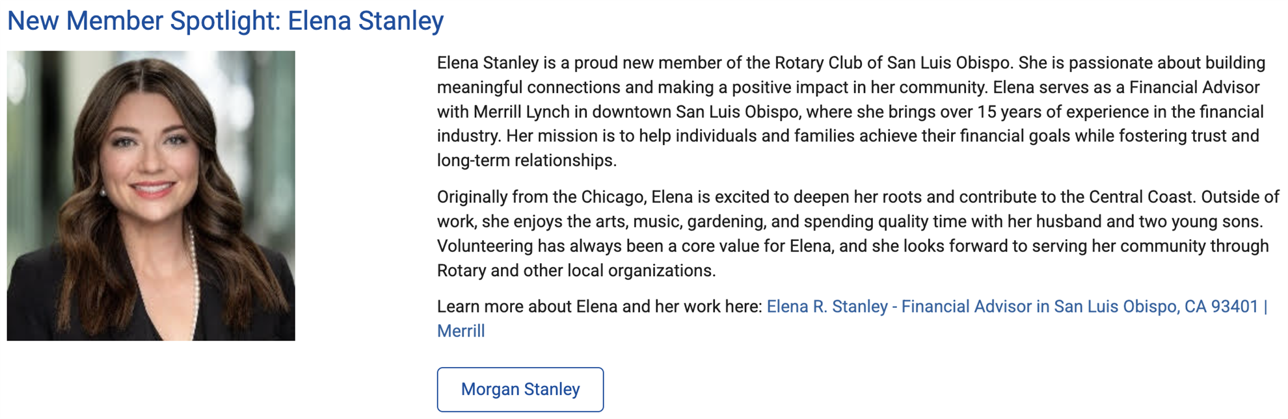Click the "long-term relationships" phrase
The height and width of the screenshot is (419, 1288).
pyautogui.click(x=526, y=160)
